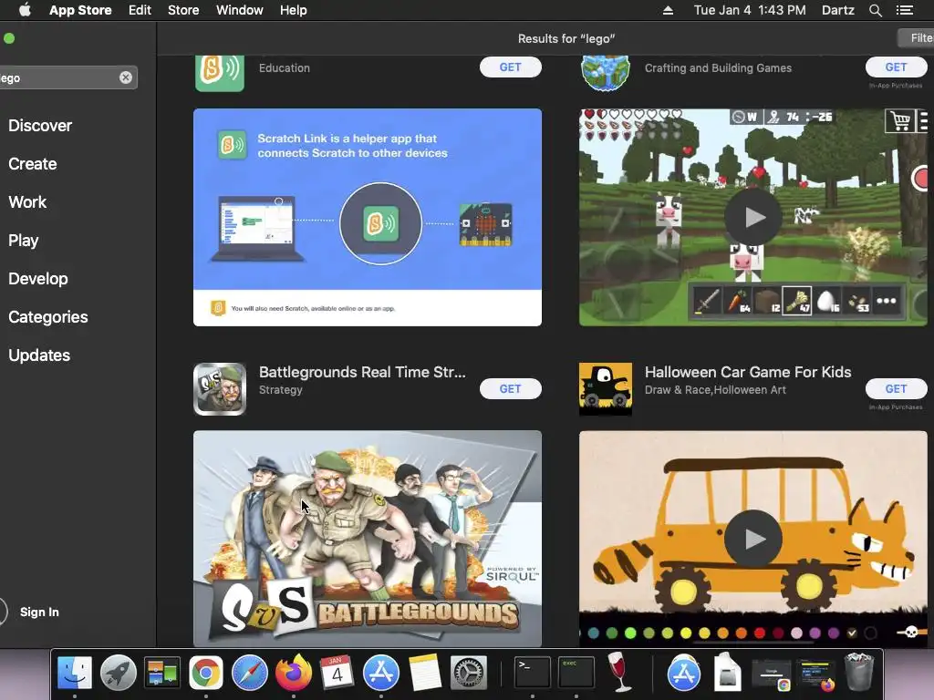This screenshot has height=700, width=934.
Task: Open the Window menu
Action: pos(240,10)
